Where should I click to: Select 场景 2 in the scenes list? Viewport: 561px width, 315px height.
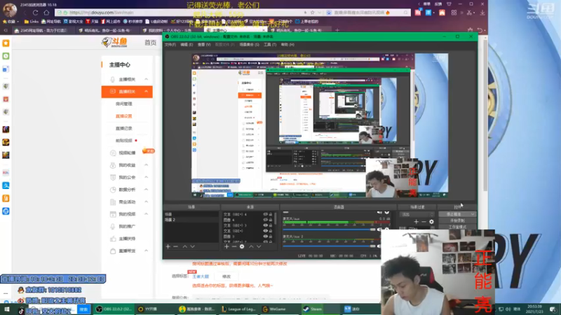[191, 220]
